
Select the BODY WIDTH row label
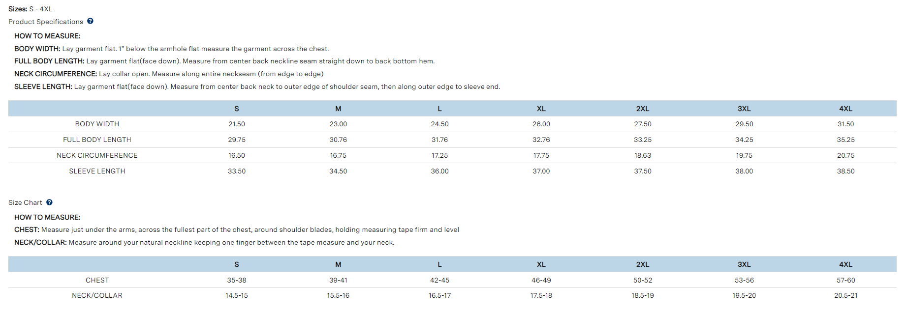(x=97, y=124)
